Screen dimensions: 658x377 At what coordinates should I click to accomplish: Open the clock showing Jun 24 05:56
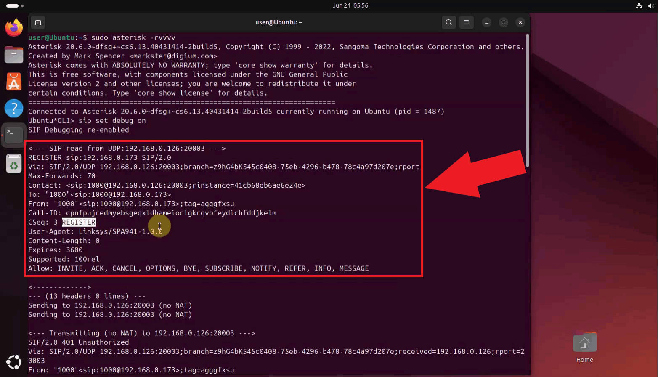pyautogui.click(x=350, y=5)
